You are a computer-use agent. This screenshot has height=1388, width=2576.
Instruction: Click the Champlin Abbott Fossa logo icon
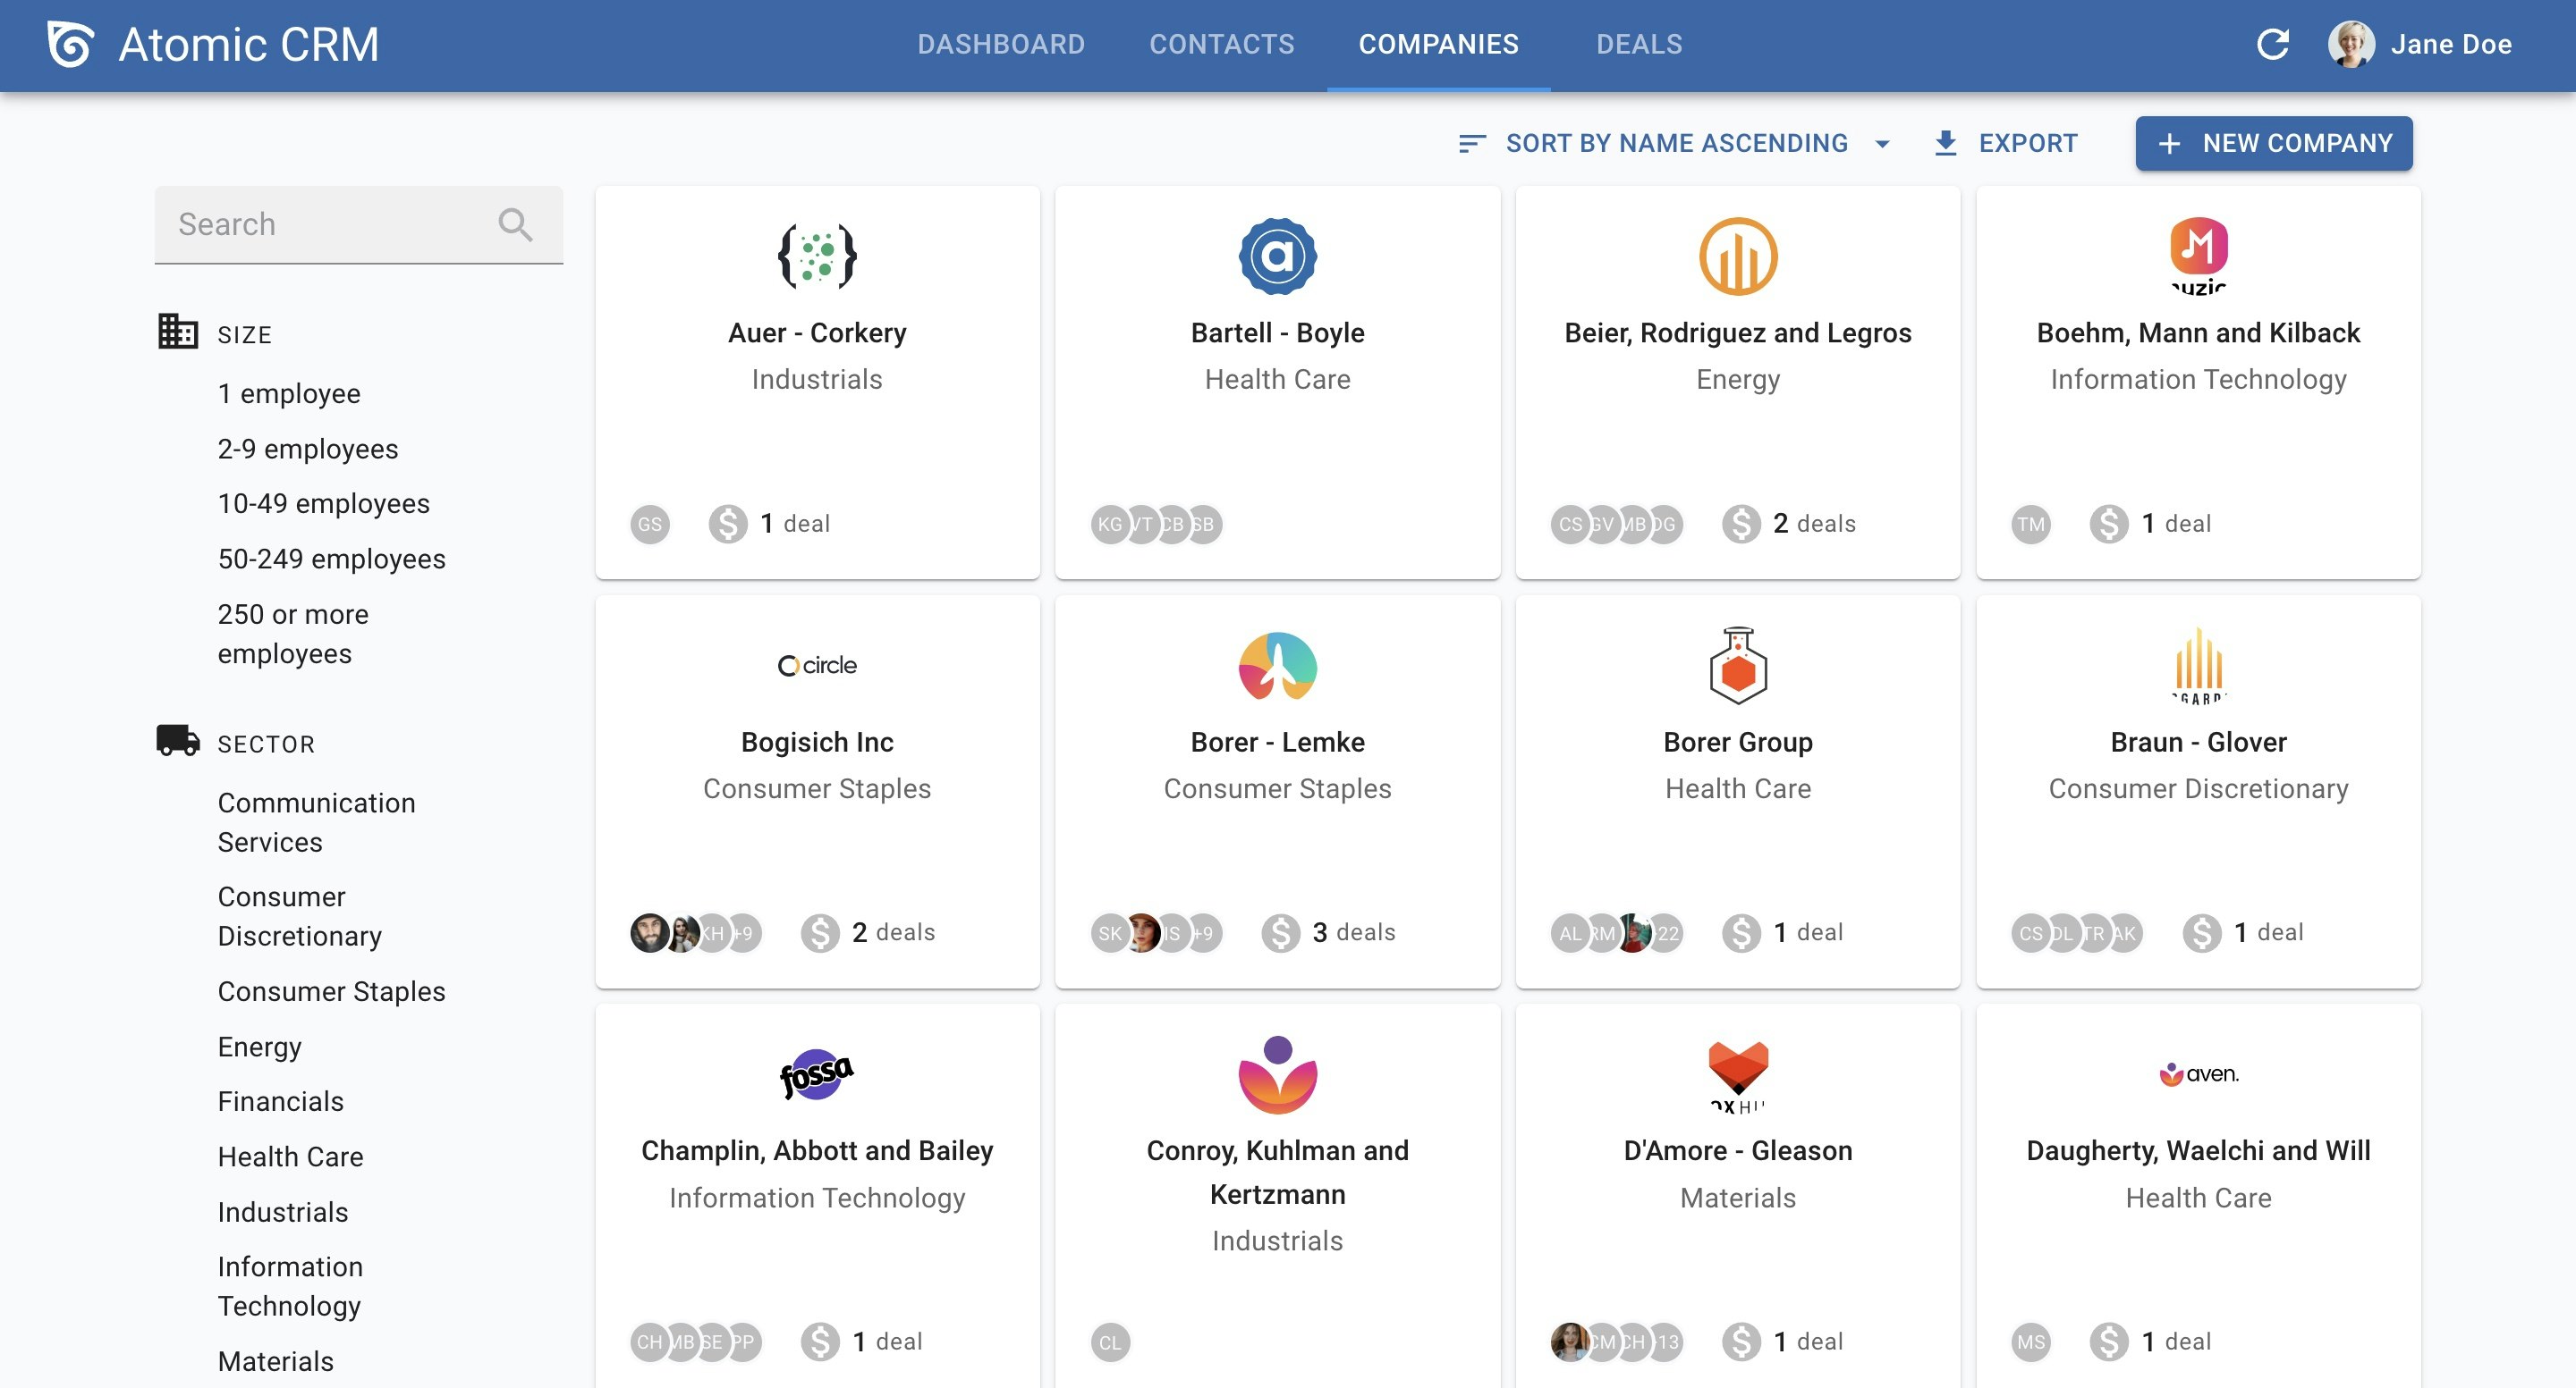coord(816,1070)
